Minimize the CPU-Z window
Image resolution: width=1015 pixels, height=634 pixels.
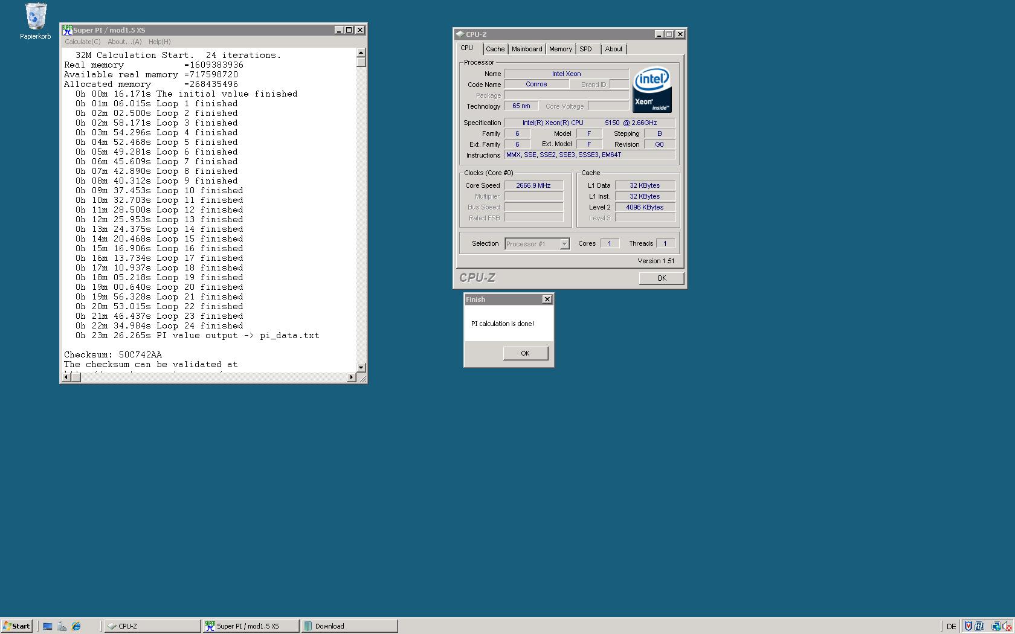pyautogui.click(x=659, y=34)
